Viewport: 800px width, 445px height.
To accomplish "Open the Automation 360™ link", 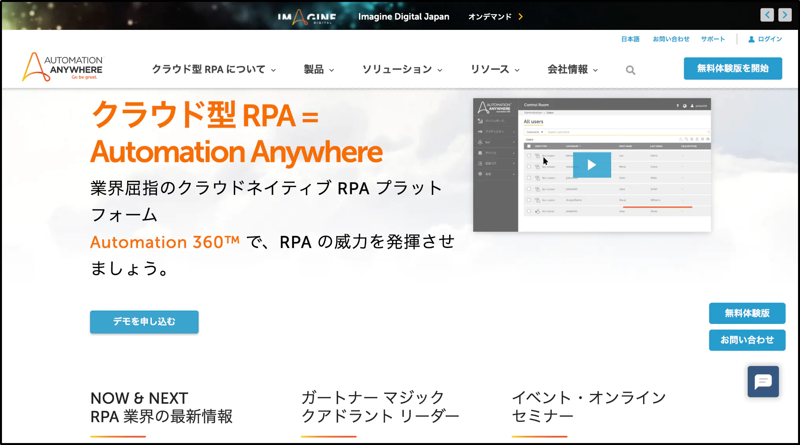I will click(x=165, y=242).
